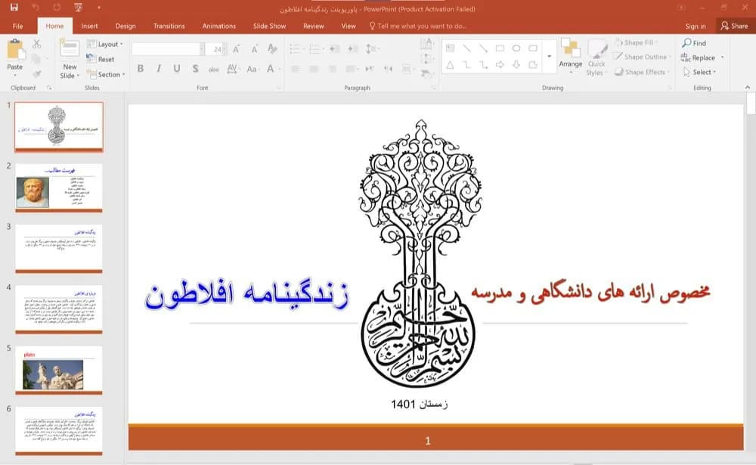Open the Select dropdown
Screen dimensions: 756x465
700,72
